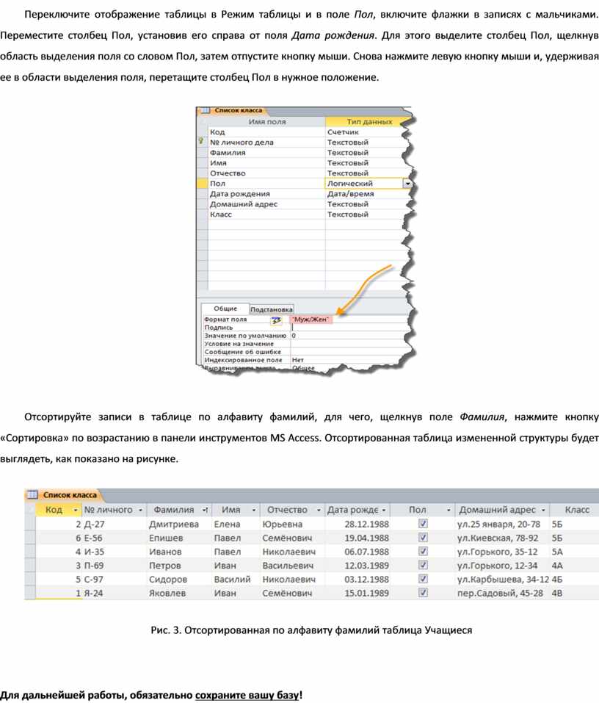Click the builder icon next to Формат поля

pos(277,320)
